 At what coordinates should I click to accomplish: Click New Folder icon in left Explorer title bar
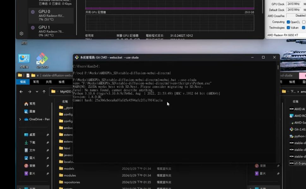pyautogui.click(x=33, y=75)
